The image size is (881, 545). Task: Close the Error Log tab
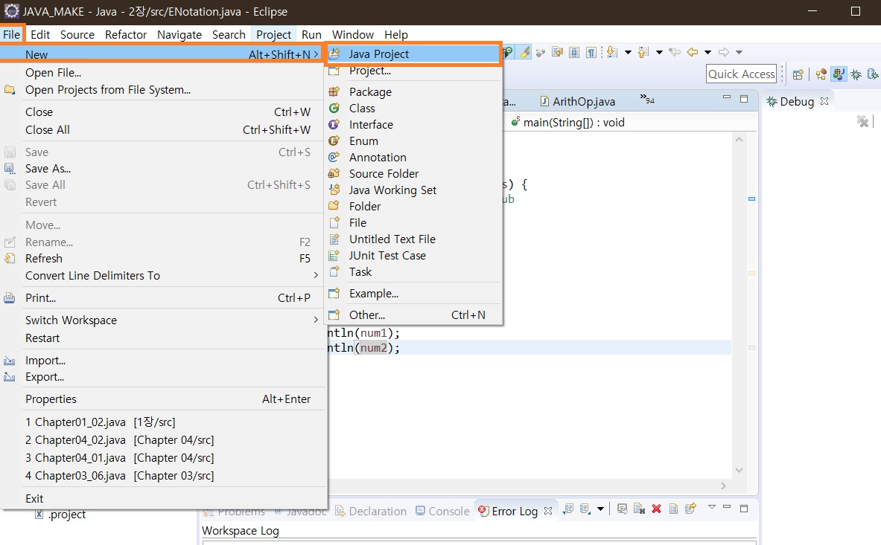548,511
